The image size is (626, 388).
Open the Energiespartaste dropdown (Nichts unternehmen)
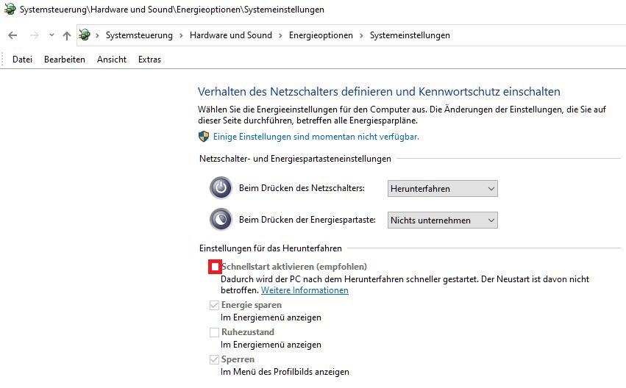(x=442, y=220)
